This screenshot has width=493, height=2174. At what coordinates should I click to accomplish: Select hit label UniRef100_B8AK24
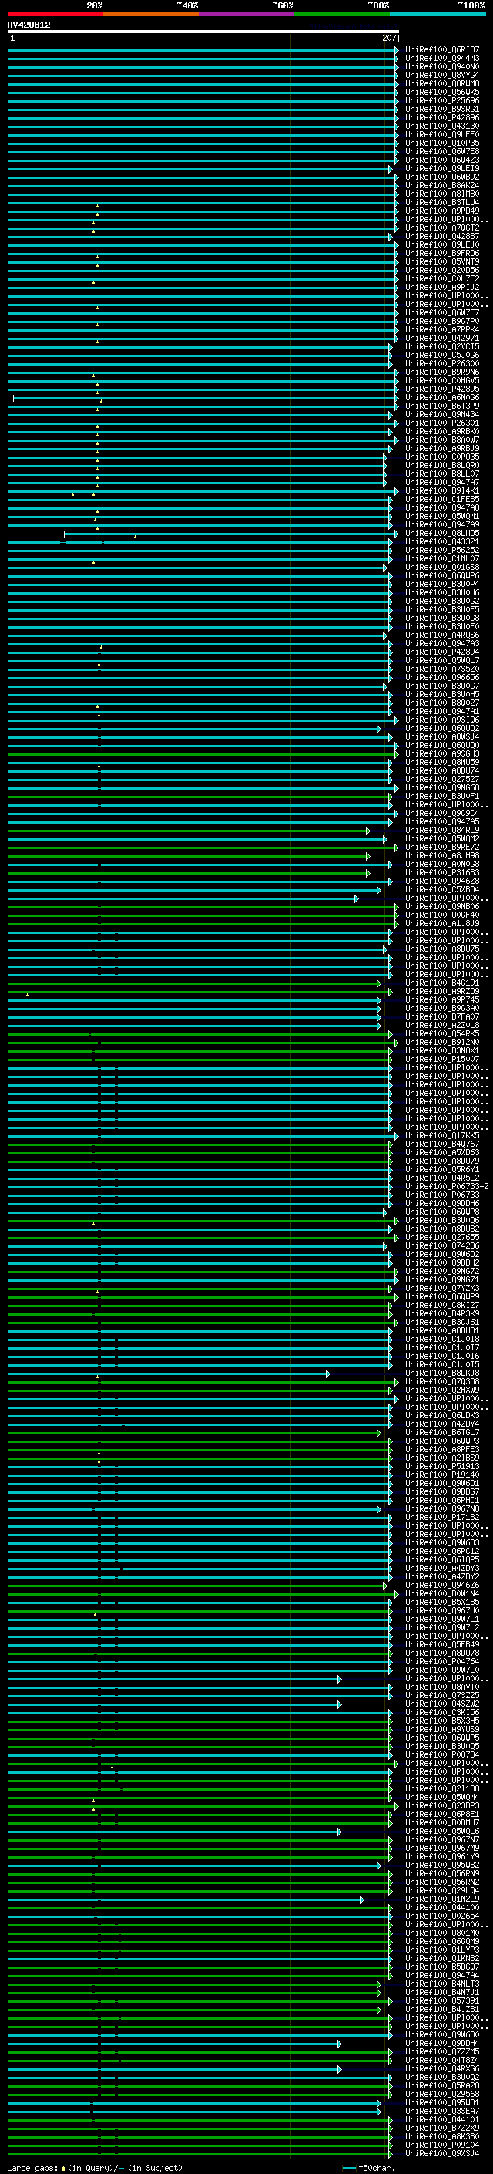pos(442,186)
